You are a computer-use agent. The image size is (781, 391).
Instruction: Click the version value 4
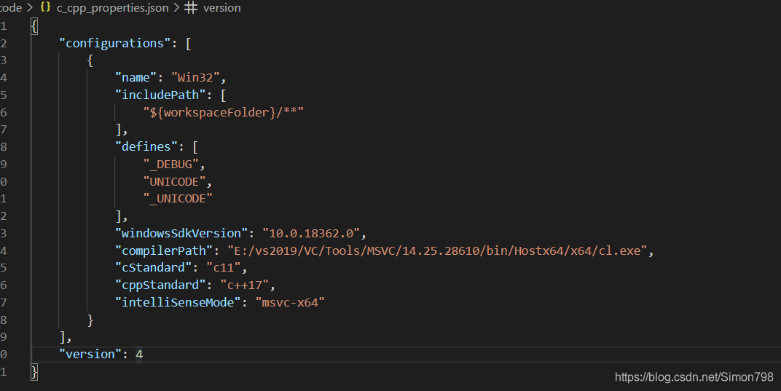[139, 354]
